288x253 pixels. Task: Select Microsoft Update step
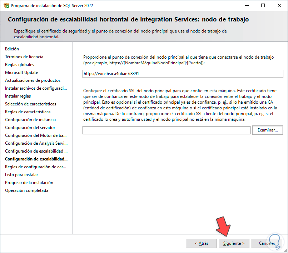pyautogui.click(x=21, y=73)
